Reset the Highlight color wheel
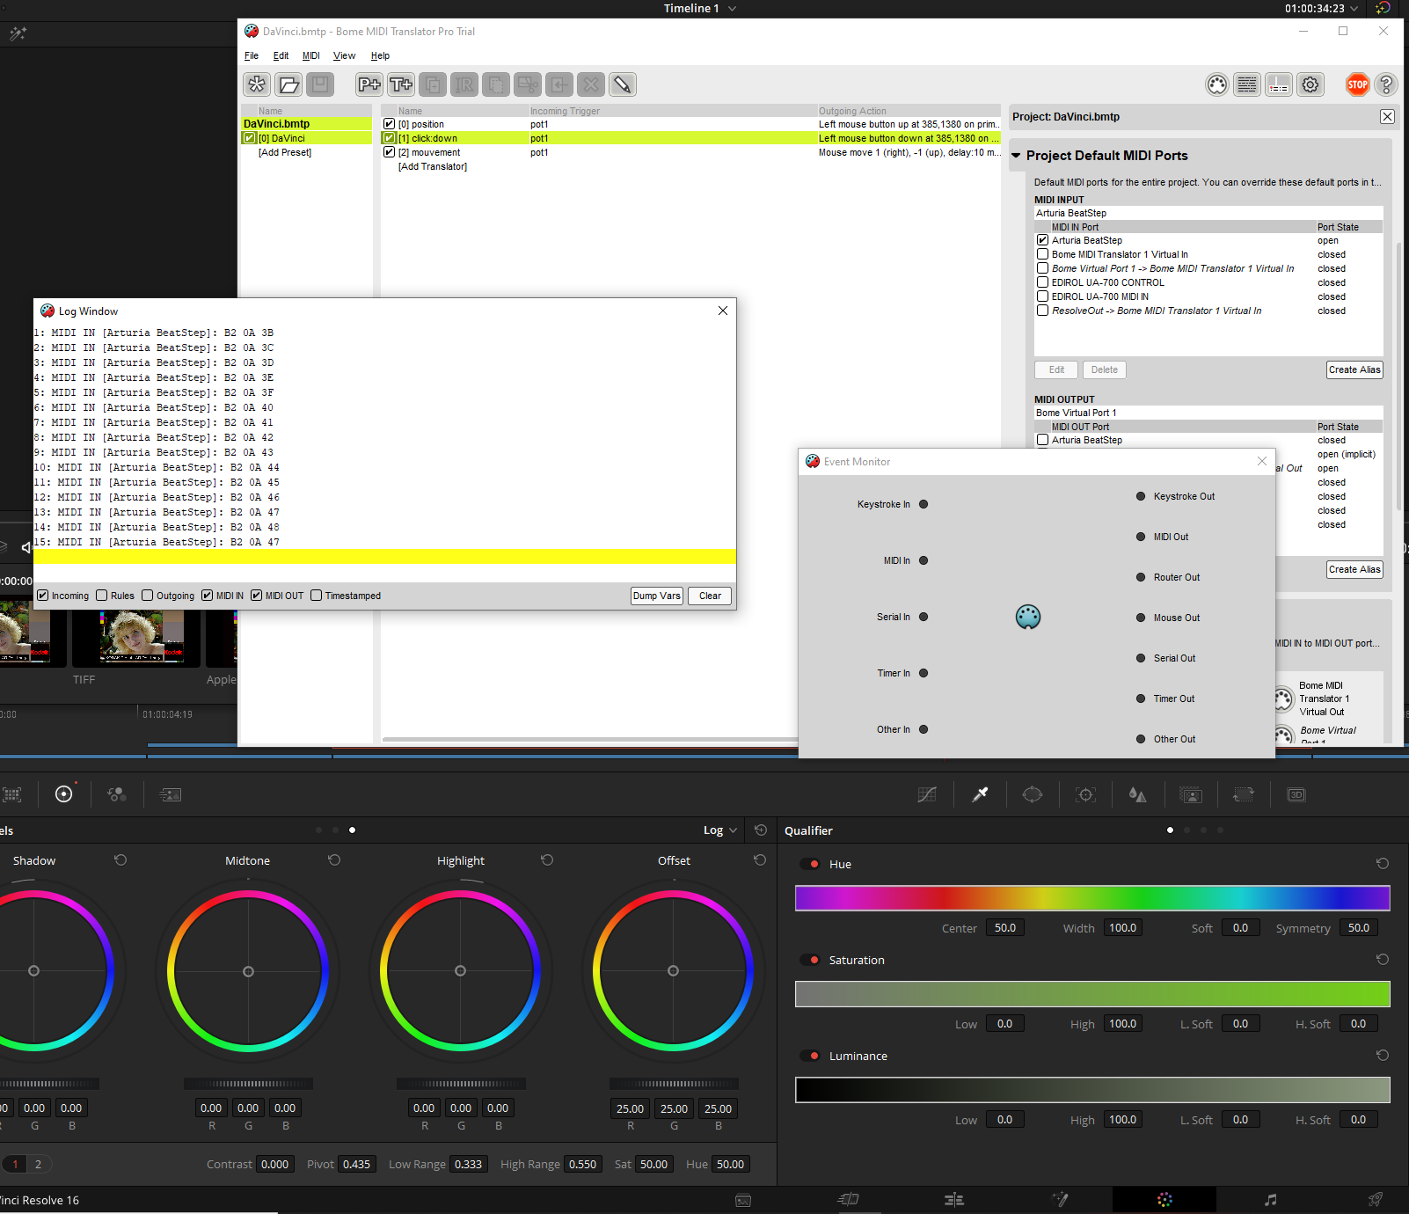The image size is (1409, 1214). pyautogui.click(x=547, y=860)
